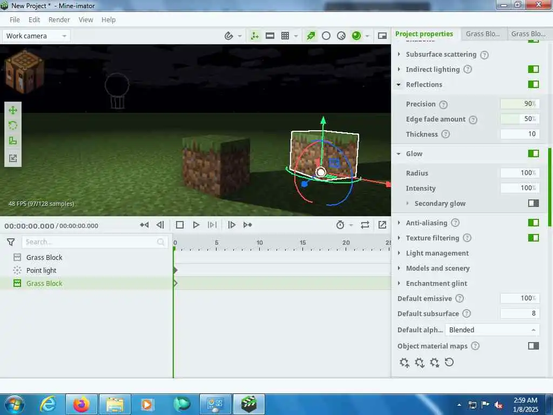Screen dimensions: 553x415
Task: Step back one frame
Action: [160, 225]
